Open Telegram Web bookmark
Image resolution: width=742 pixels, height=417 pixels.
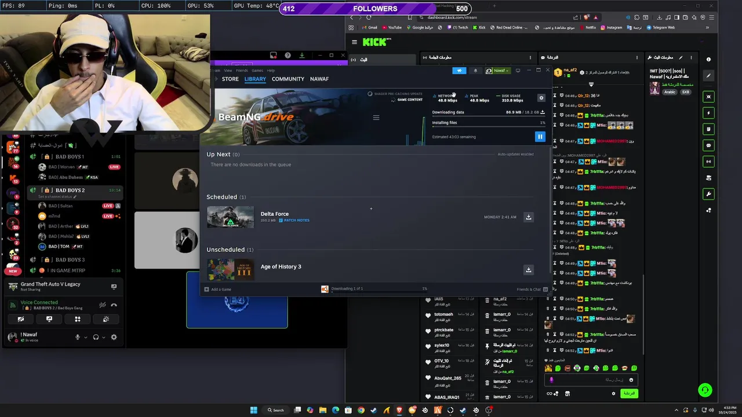click(x=660, y=27)
